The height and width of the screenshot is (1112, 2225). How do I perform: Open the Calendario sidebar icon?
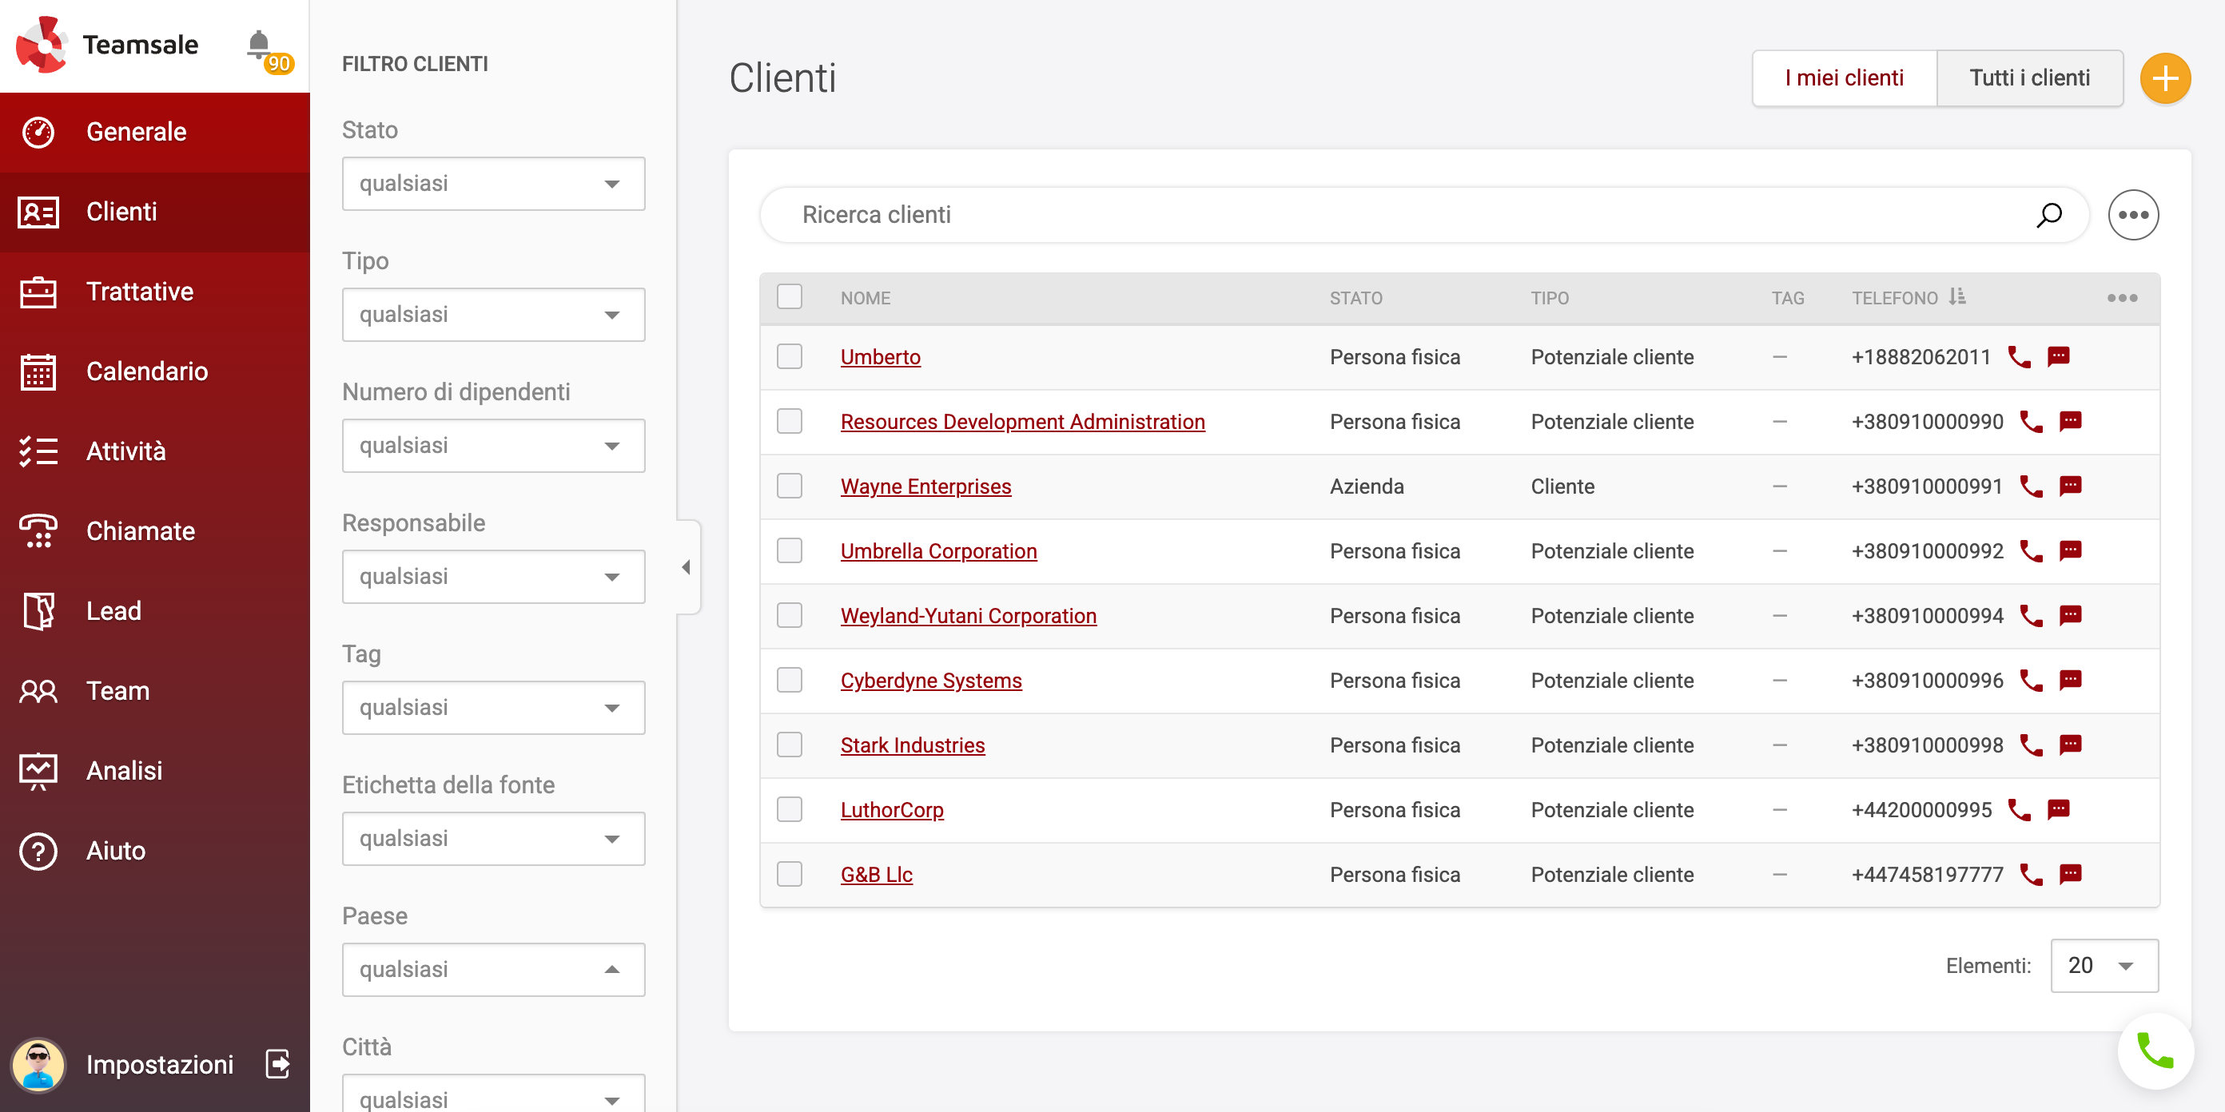pyautogui.click(x=38, y=371)
